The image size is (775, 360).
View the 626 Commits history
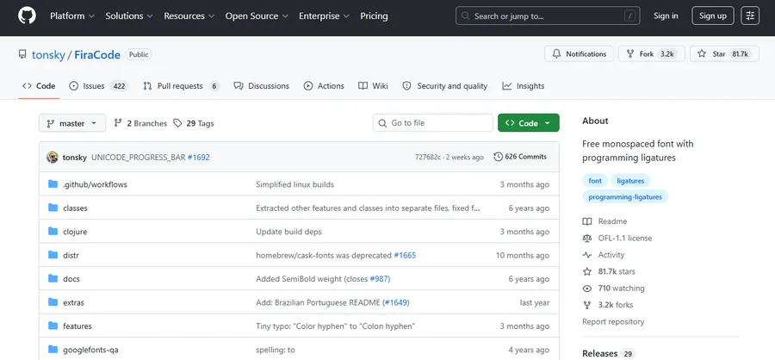(520, 157)
